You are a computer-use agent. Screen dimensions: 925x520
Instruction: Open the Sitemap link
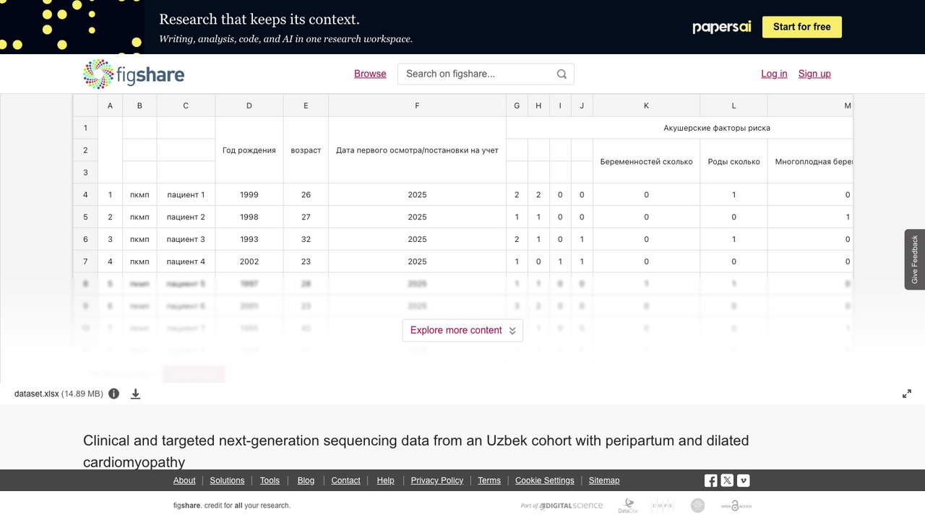click(604, 480)
